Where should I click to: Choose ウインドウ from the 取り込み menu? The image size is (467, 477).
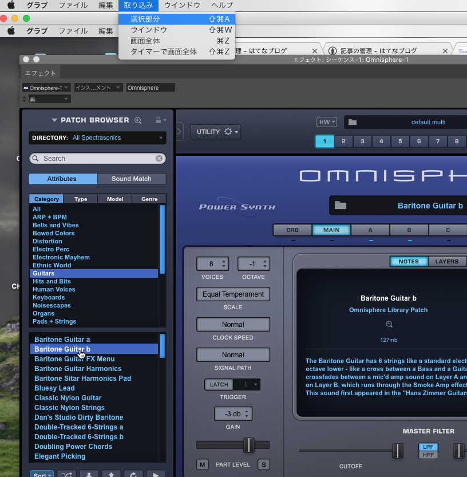(177, 30)
